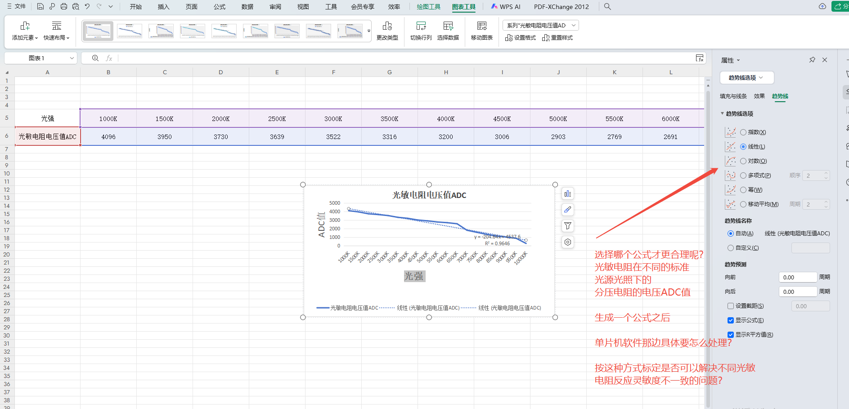Select Custom (自定义) trendline name
Screen dimensions: 849x409
731,248
